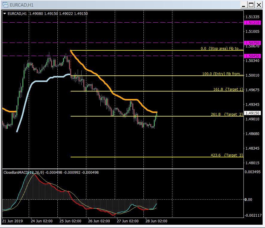
Task: Close the EURCAD,H1 chart window
Action: 259,5
